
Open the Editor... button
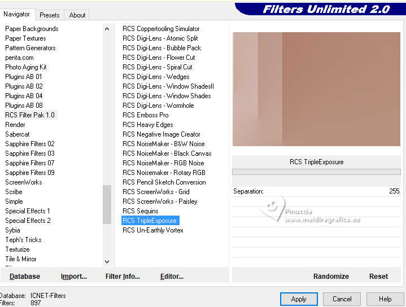tap(172, 276)
